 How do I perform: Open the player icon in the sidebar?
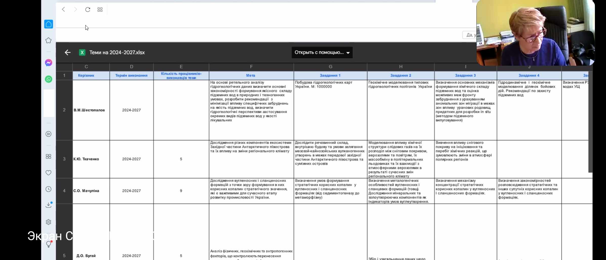pyautogui.click(x=49, y=134)
